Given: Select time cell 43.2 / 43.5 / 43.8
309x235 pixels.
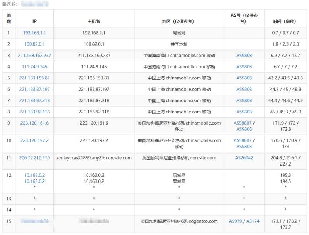Looking at the screenshot, I should tap(285, 78).
